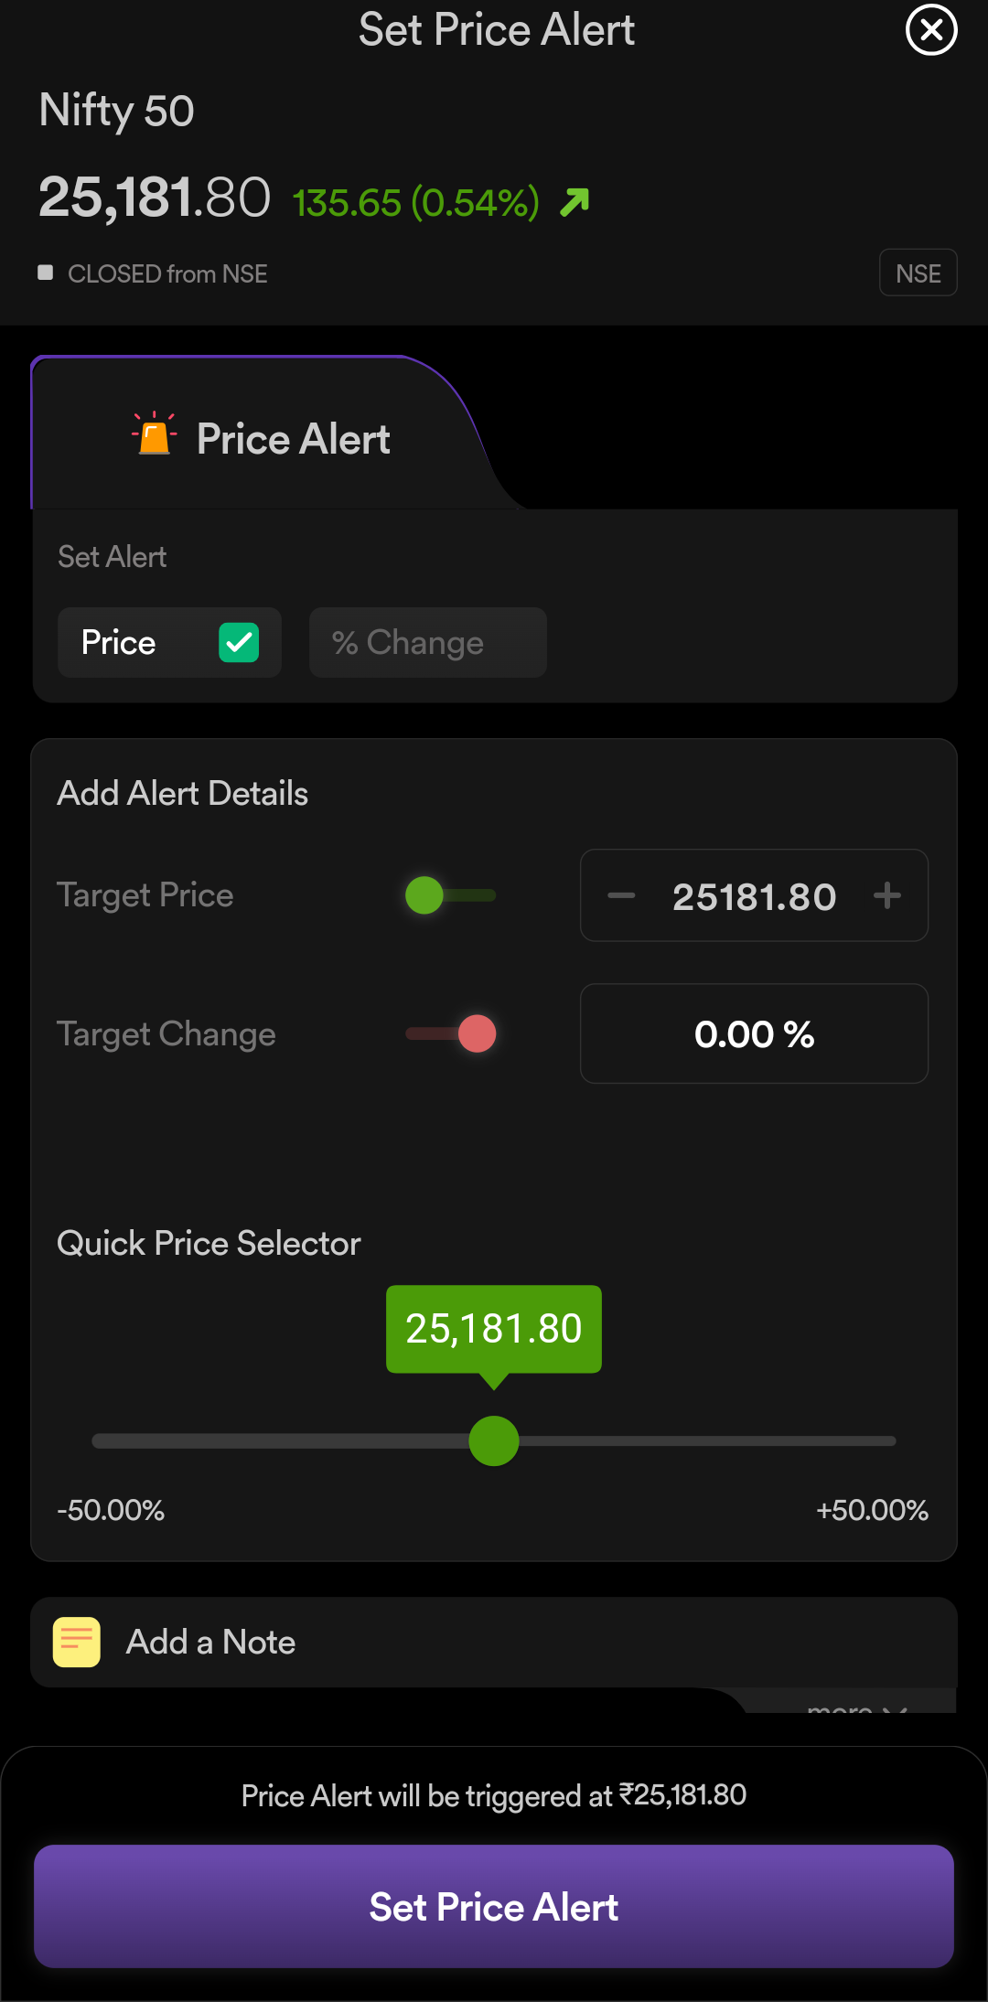Click the green 25,181.80 price tooltip

click(494, 1328)
